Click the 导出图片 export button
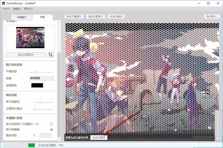The height and width of the screenshot is (148, 223). 212,16
